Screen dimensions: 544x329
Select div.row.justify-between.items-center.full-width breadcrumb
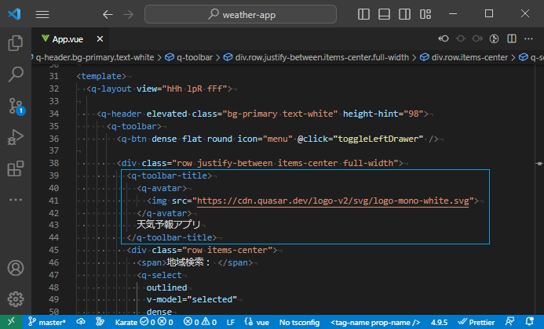(x=316, y=57)
